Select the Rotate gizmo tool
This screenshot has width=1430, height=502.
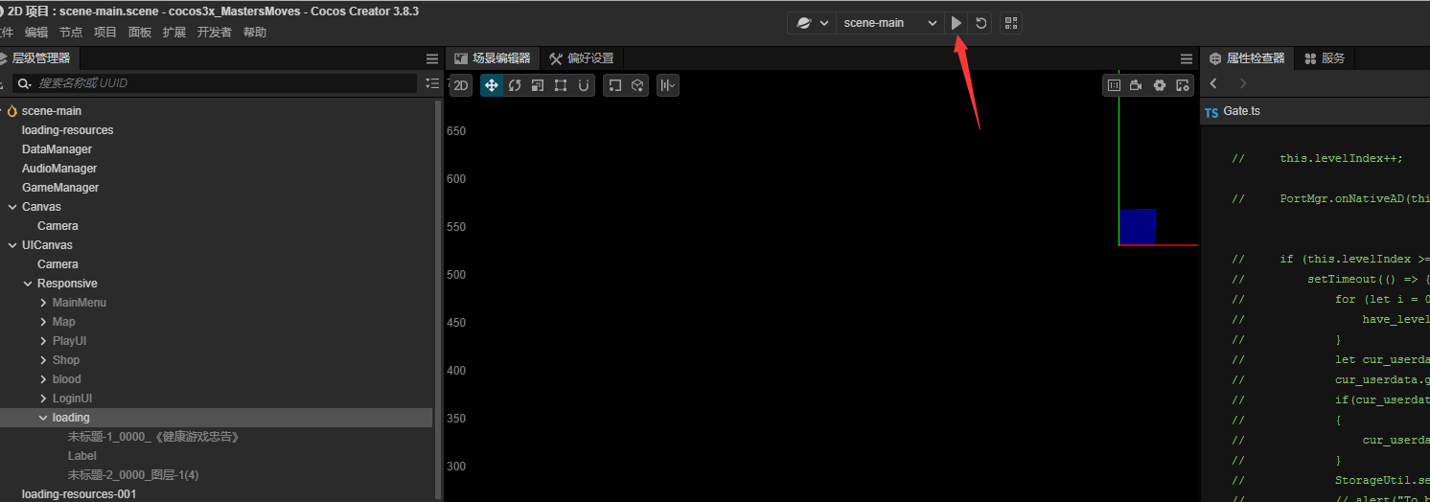point(515,85)
